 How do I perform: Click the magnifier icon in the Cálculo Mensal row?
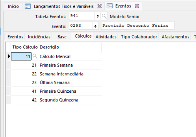[x=35, y=56]
